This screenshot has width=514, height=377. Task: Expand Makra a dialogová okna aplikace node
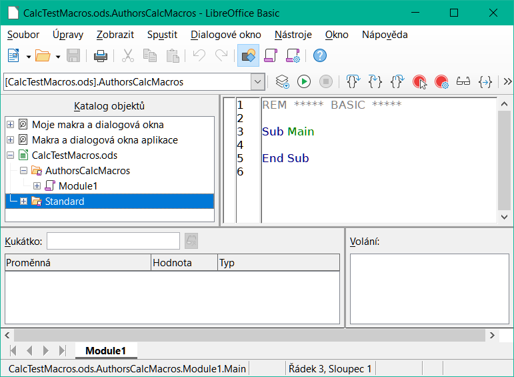11,140
